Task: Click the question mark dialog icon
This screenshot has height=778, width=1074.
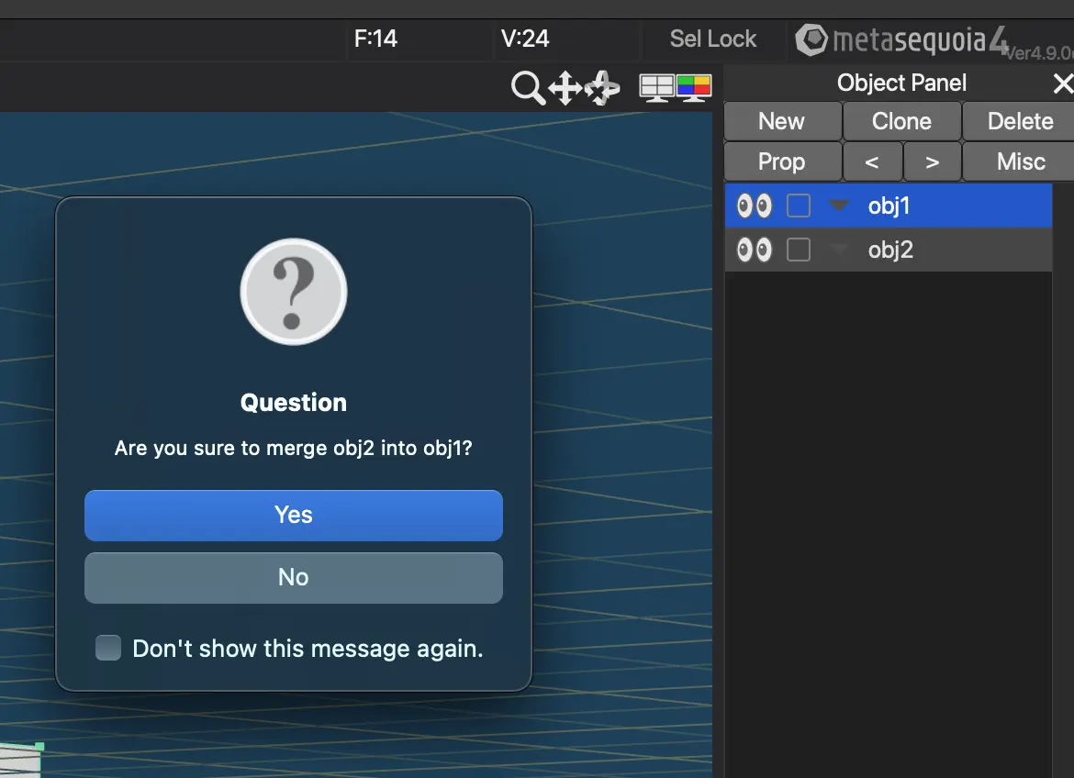Action: coord(294,292)
